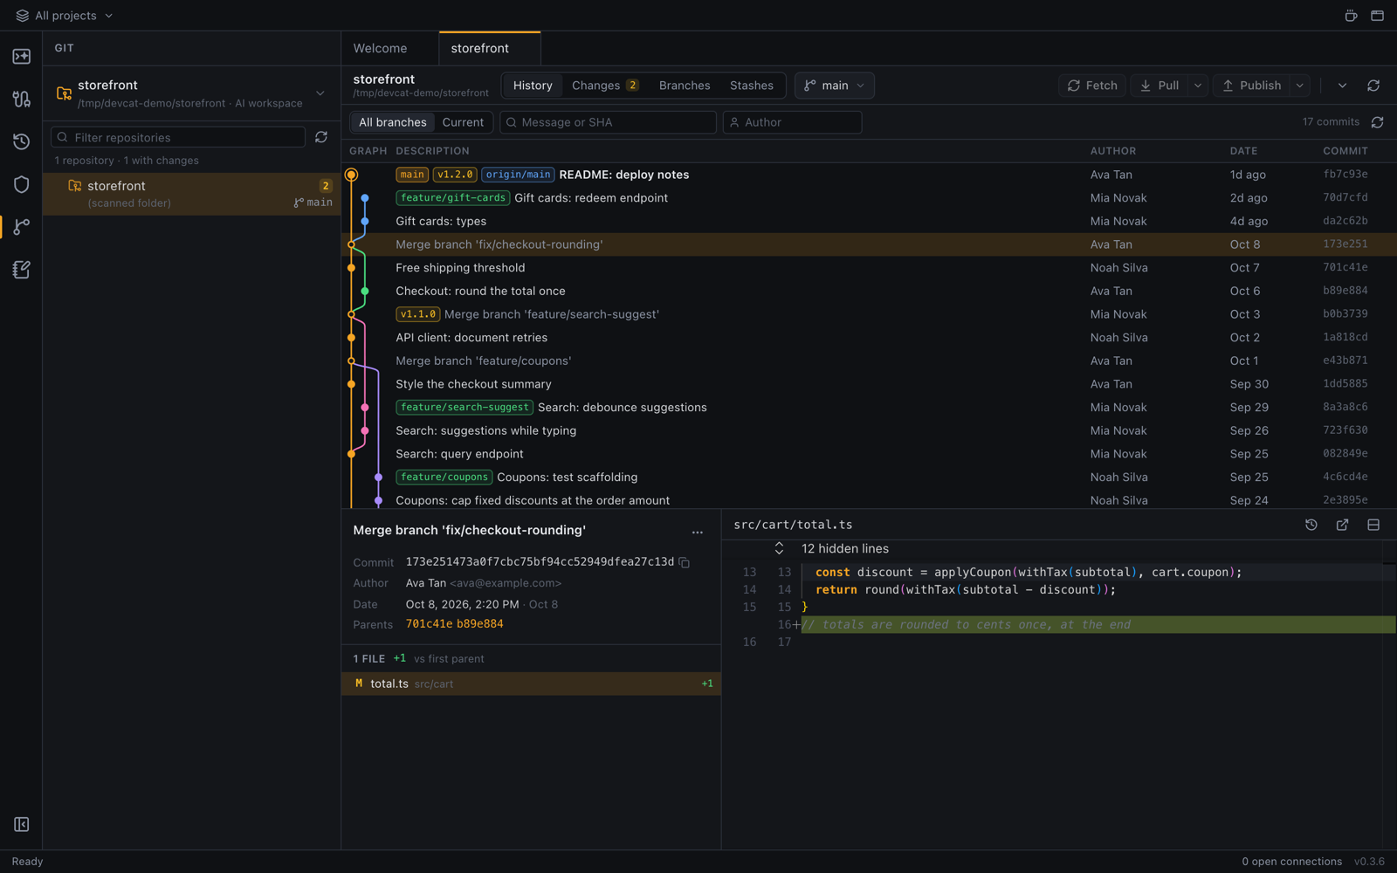Open the Branches tab
Viewport: 1397px width, 873px height.
pos(685,86)
